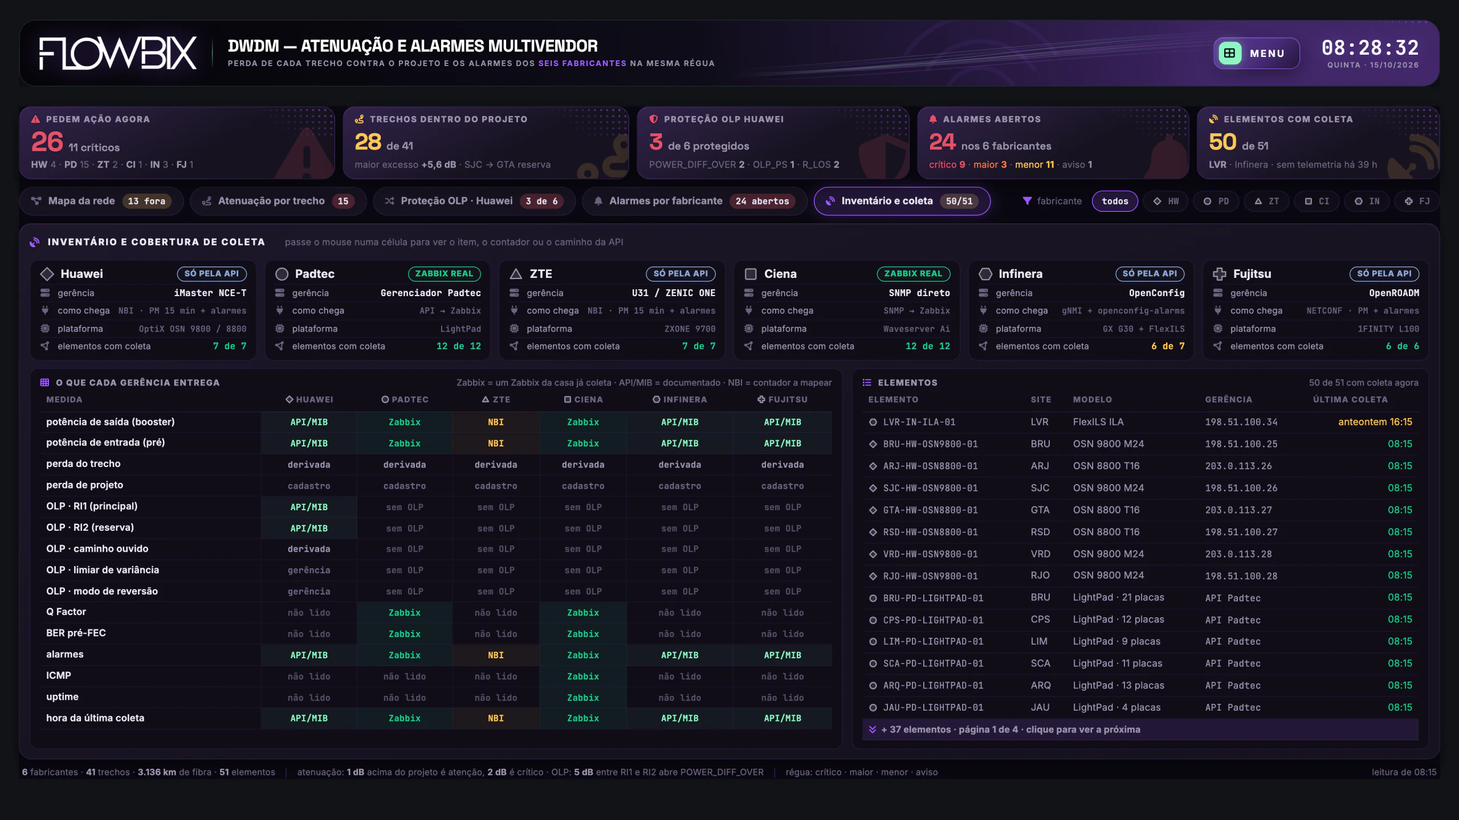Screen dimensions: 1459x820
Task: Select the 'todos' fabricante filter
Action: 1115,201
